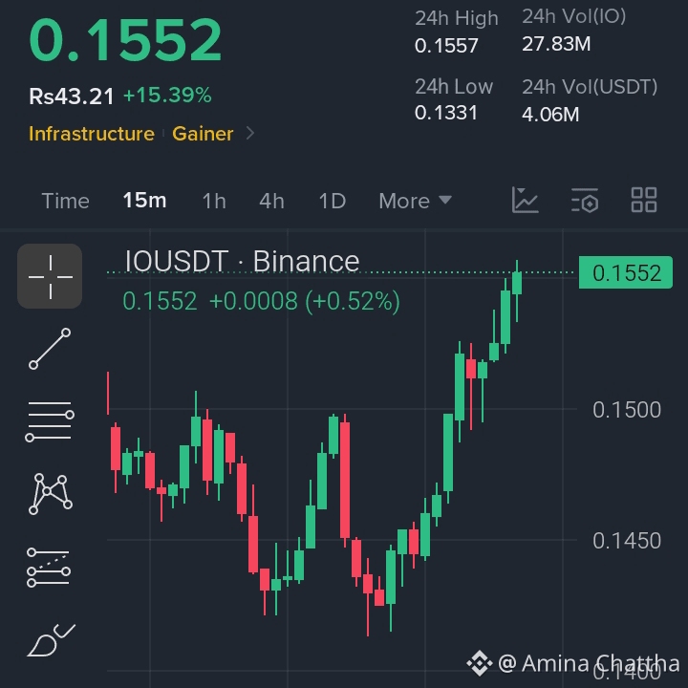Select the brush drawing tool
This screenshot has height=688, width=688.
[x=52, y=640]
